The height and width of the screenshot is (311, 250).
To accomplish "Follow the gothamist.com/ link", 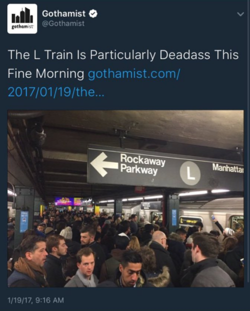I will coord(133,74).
